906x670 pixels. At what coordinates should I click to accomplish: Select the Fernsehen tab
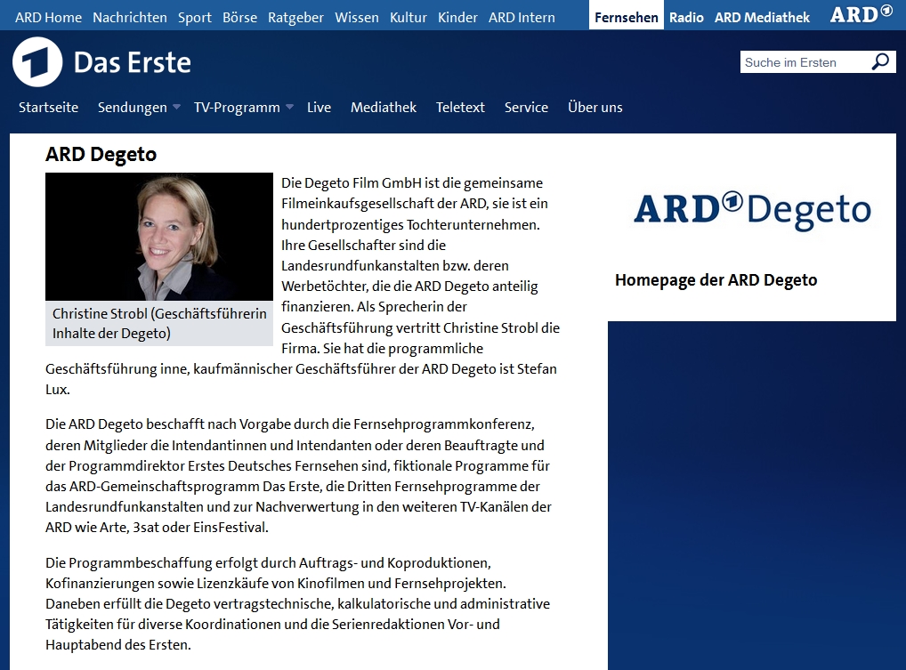(x=627, y=16)
